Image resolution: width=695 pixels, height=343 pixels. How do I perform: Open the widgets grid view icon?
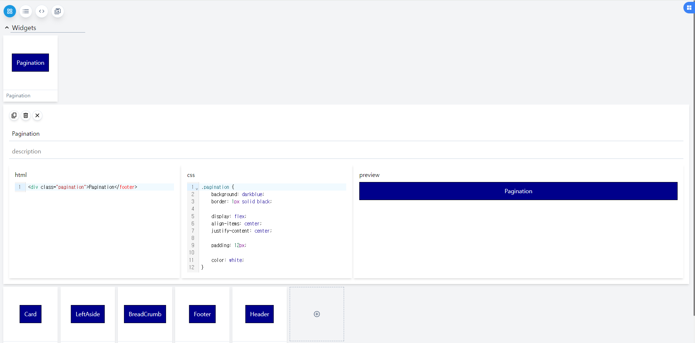coord(10,11)
